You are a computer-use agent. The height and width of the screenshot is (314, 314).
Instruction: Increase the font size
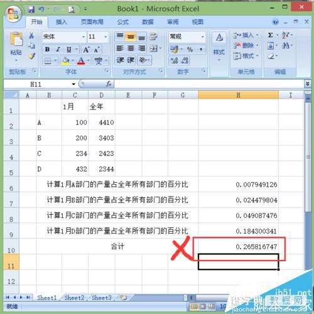[x=86, y=50]
